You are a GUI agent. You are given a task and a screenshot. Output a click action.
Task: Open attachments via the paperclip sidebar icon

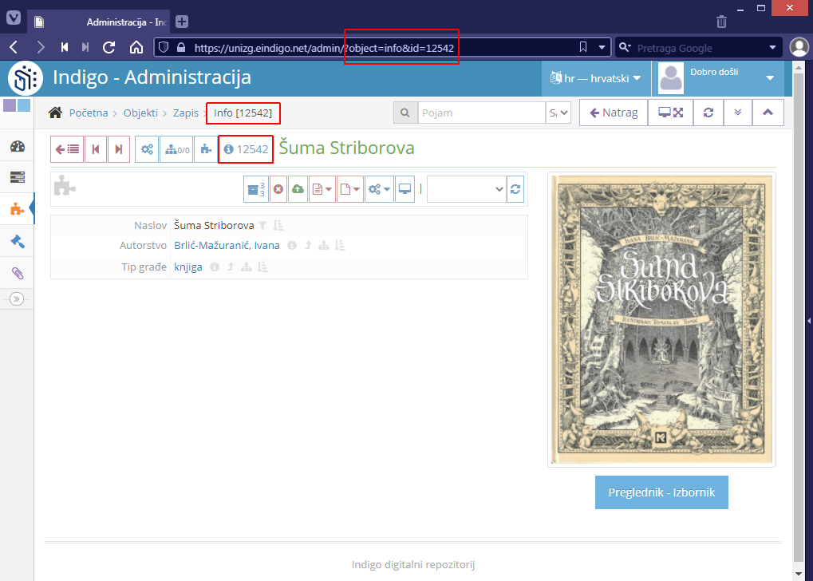point(16,271)
